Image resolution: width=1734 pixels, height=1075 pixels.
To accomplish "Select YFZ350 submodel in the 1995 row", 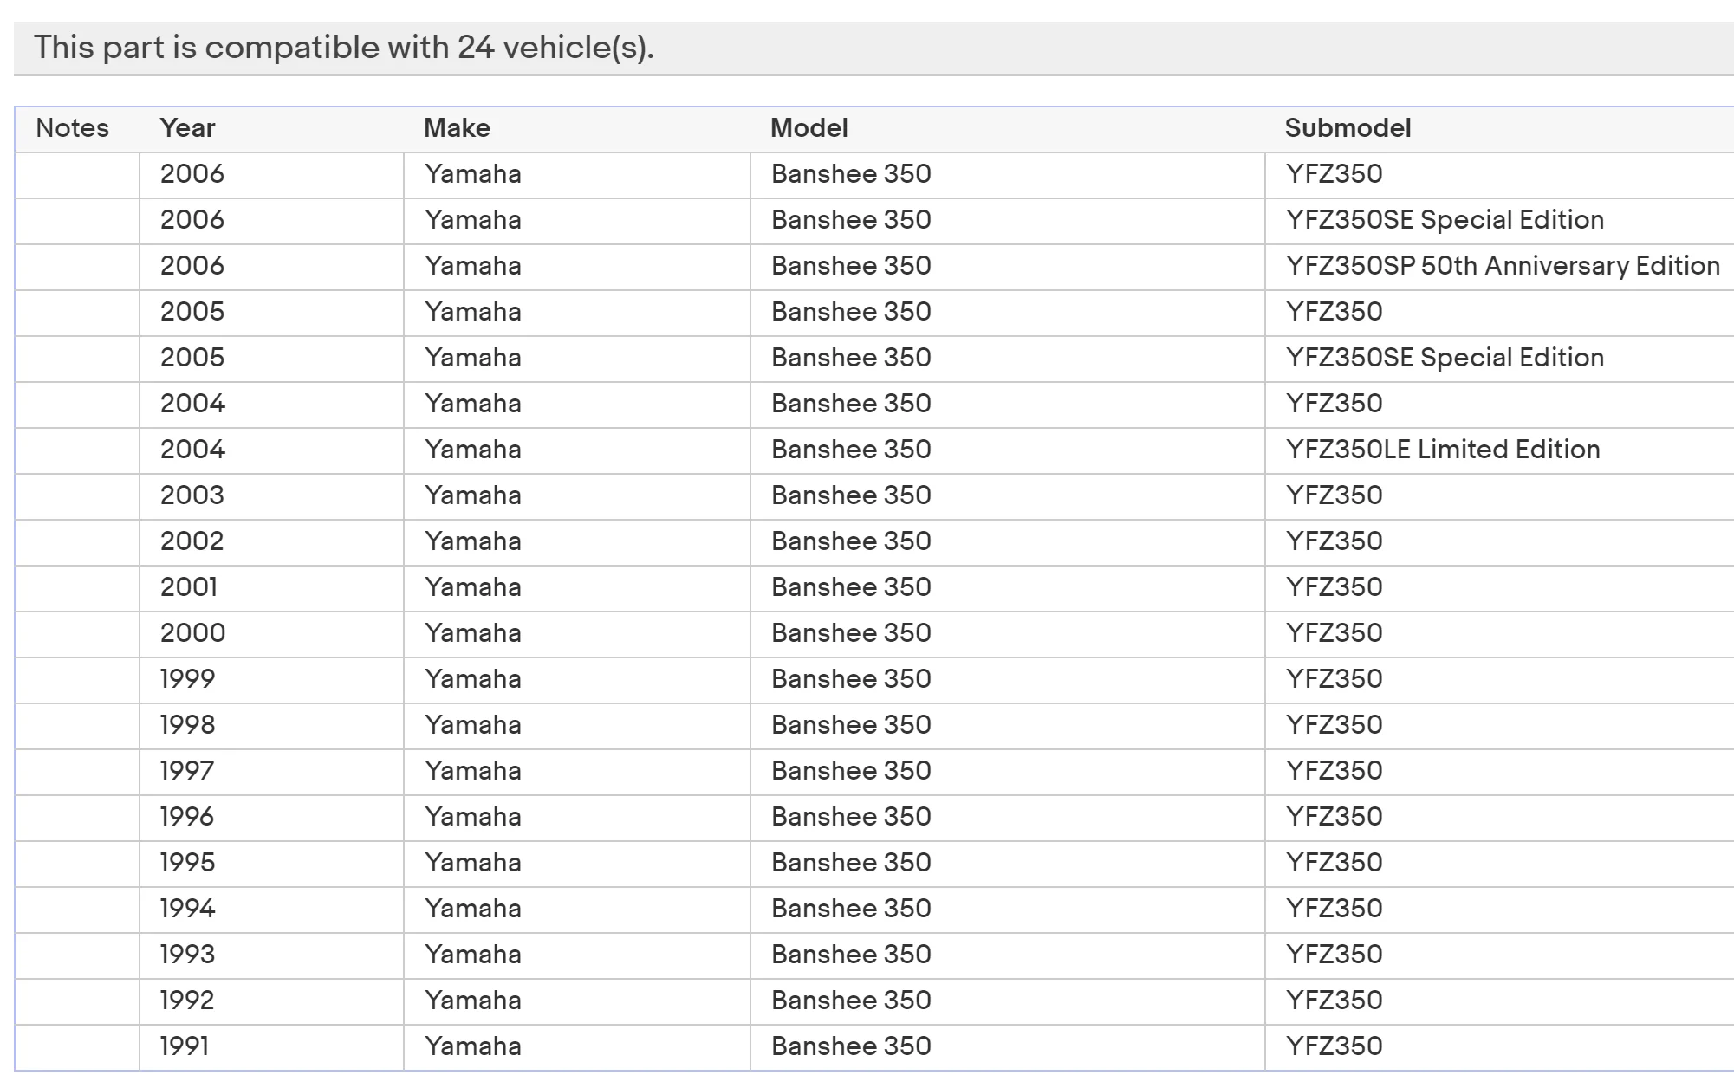I will tap(1335, 863).
